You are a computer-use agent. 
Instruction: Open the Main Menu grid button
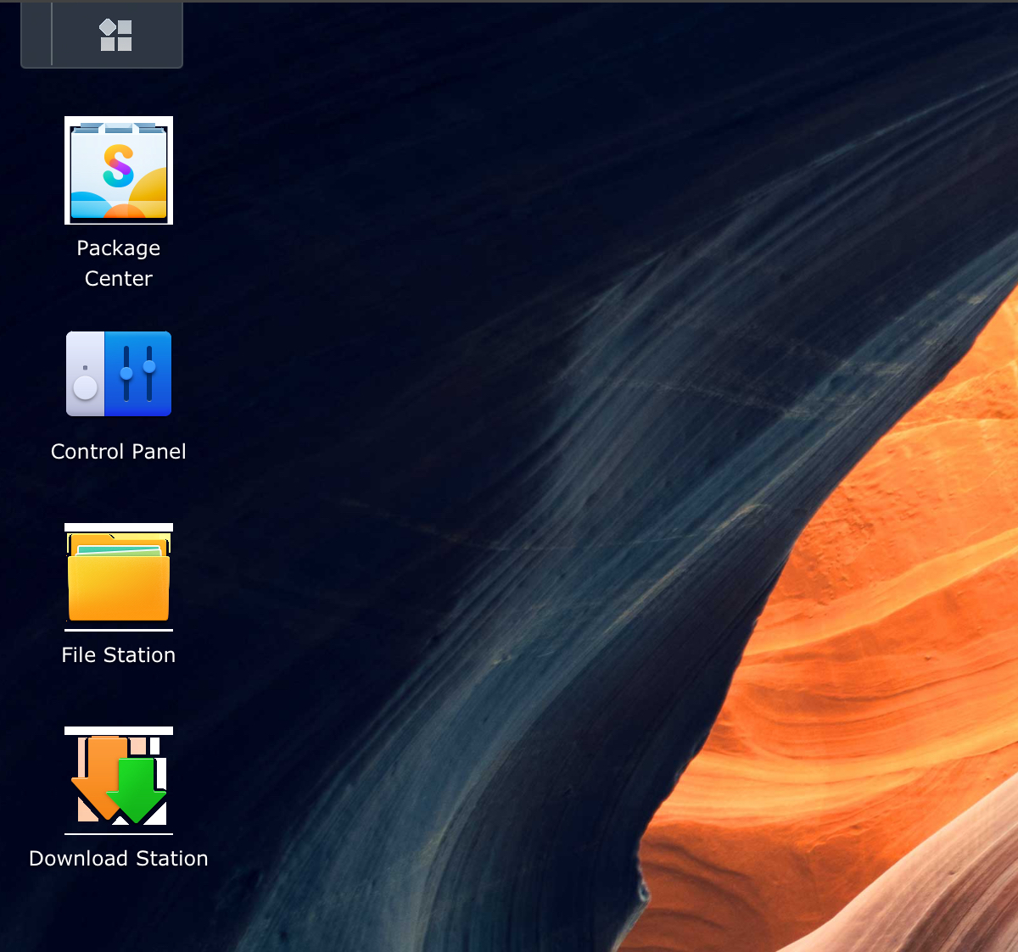(116, 36)
